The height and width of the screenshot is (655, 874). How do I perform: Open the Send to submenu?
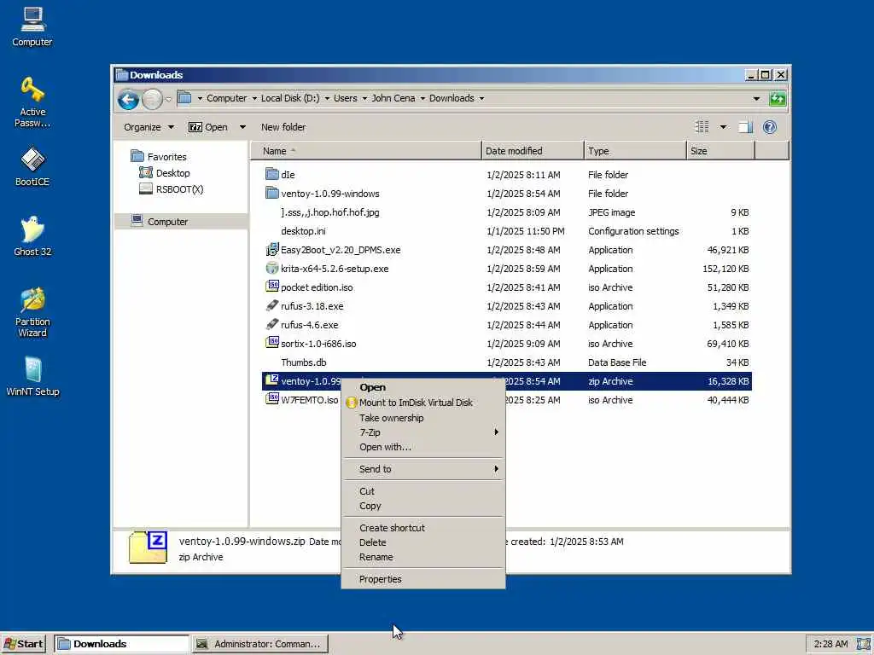pyautogui.click(x=423, y=469)
